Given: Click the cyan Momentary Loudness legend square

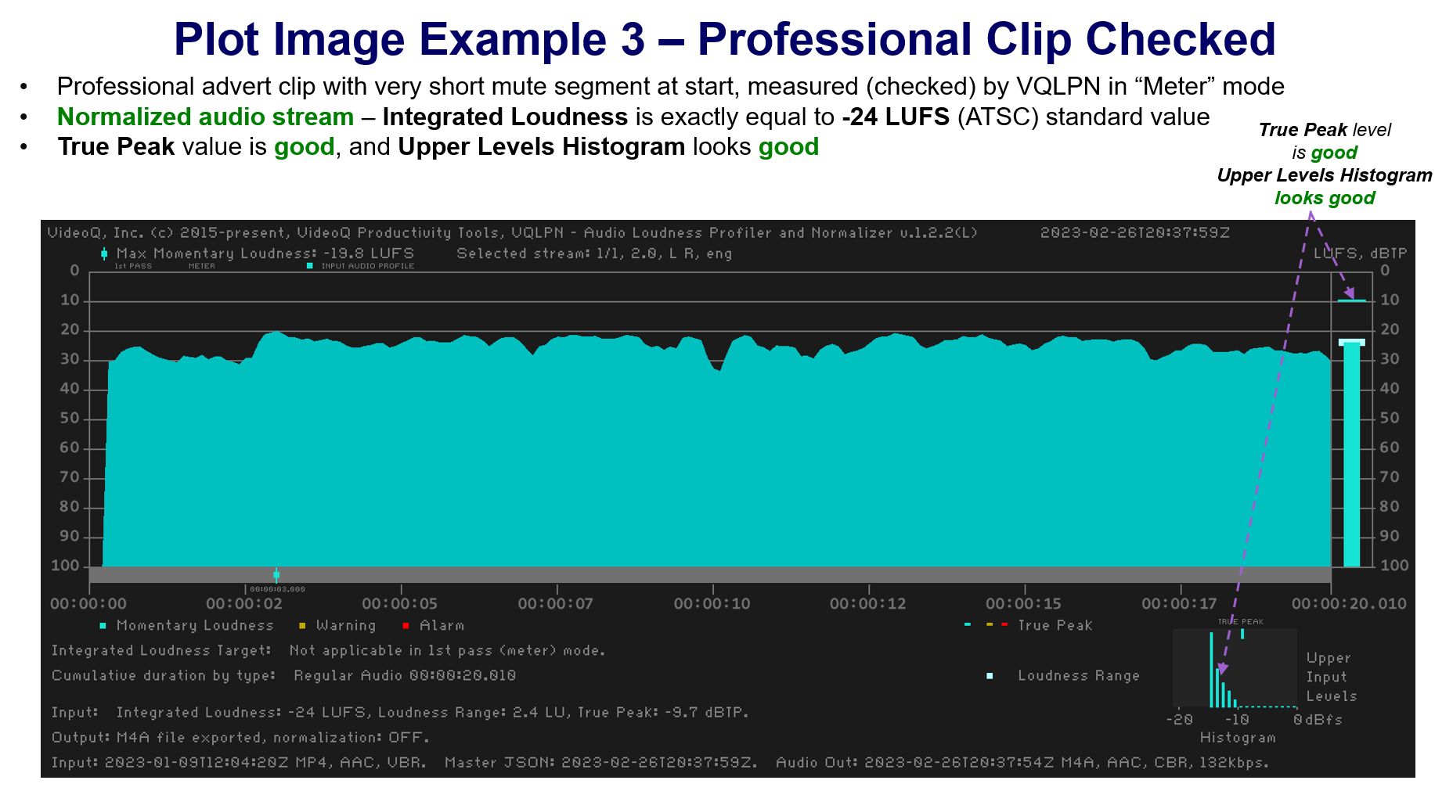Looking at the screenshot, I should (x=103, y=626).
